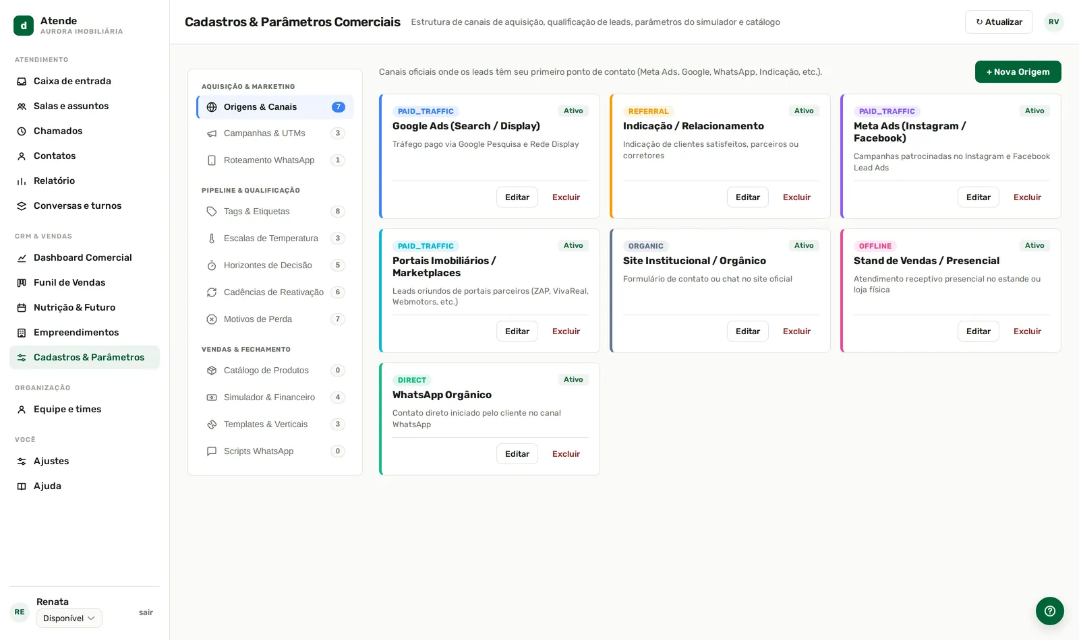Viewport: 1079px width, 640px height.
Task: Open Templates & Verticais settings tab
Action: click(x=275, y=424)
